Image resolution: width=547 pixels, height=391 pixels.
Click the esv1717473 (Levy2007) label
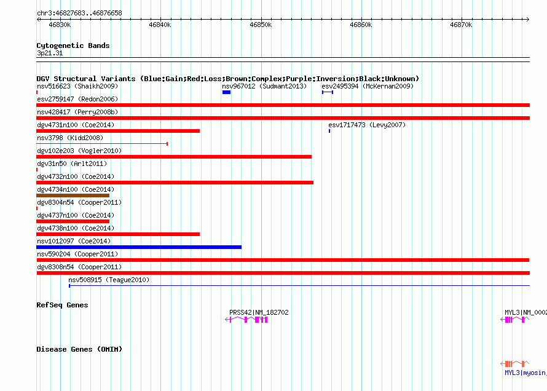[x=367, y=125]
